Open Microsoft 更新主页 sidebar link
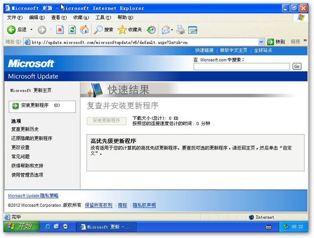This screenshot has height=238, width=314. point(31,90)
